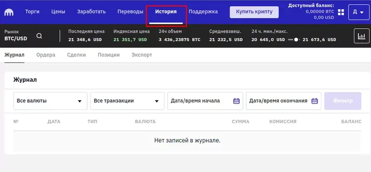Click the ТИП column header
Screen dimensions: 371x172
tap(92, 122)
